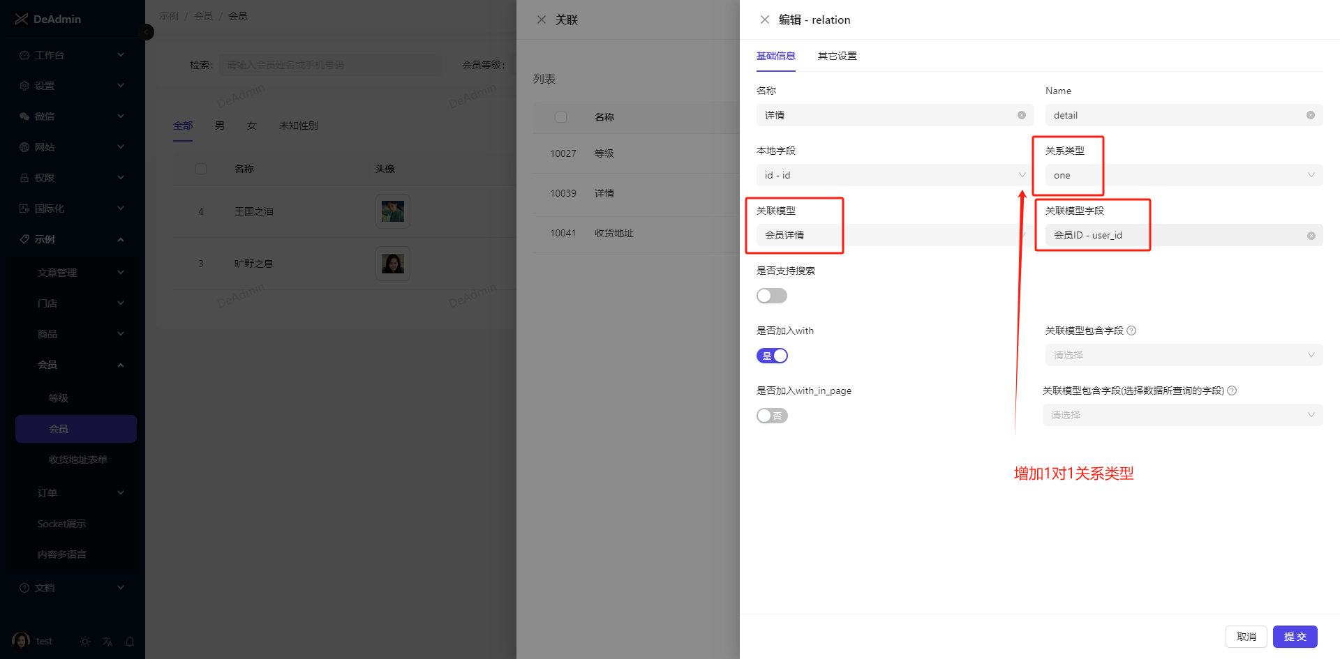The image size is (1340, 659).
Task: Click the 示例 tag icon in sidebar
Action: [x=24, y=239]
